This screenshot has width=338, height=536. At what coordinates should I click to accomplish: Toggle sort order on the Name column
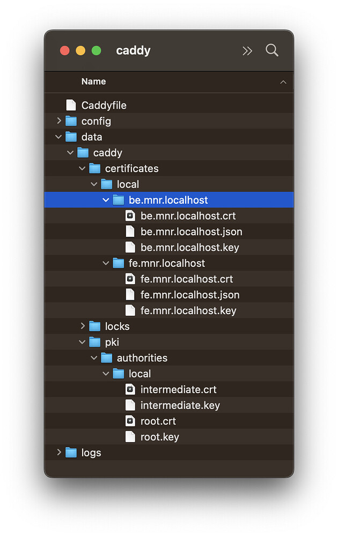93,81
